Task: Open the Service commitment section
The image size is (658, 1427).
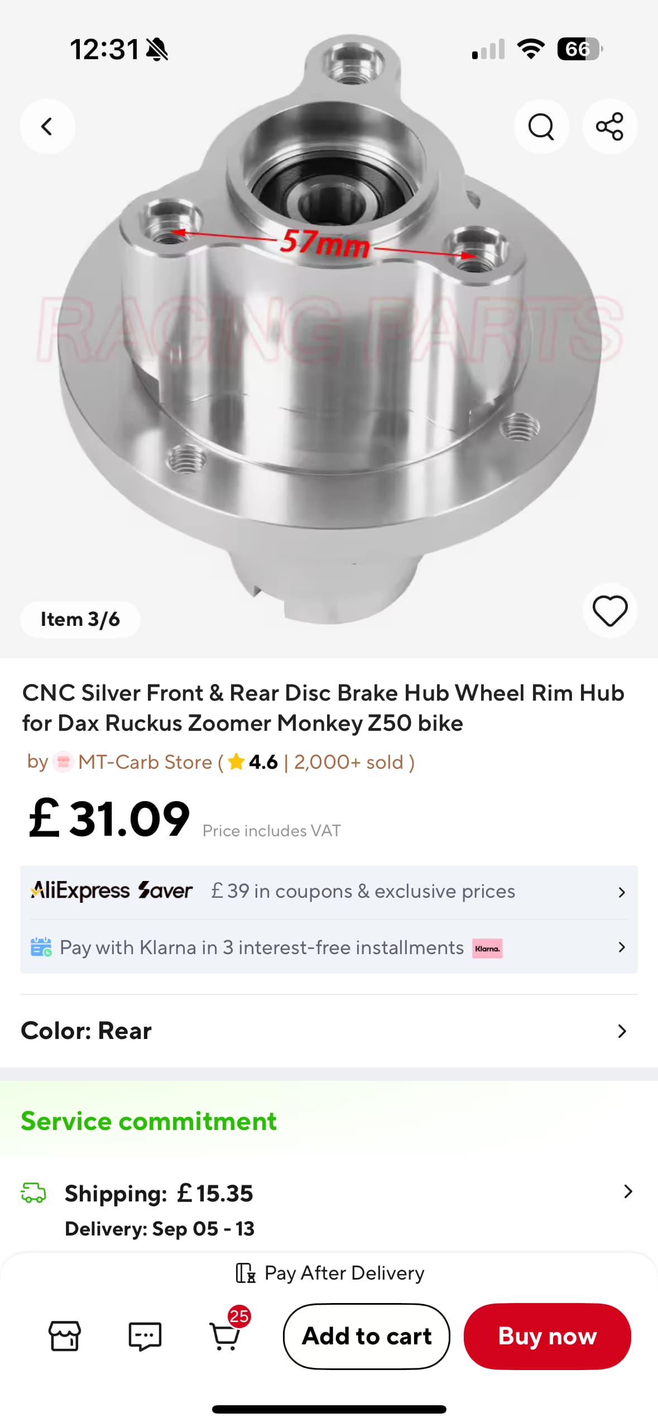Action: [x=148, y=1121]
